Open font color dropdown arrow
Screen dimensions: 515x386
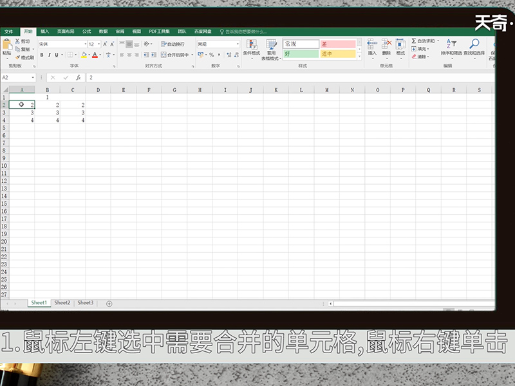(x=100, y=55)
